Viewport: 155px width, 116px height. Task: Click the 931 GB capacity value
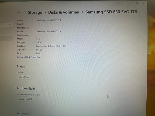(x=39, y=50)
